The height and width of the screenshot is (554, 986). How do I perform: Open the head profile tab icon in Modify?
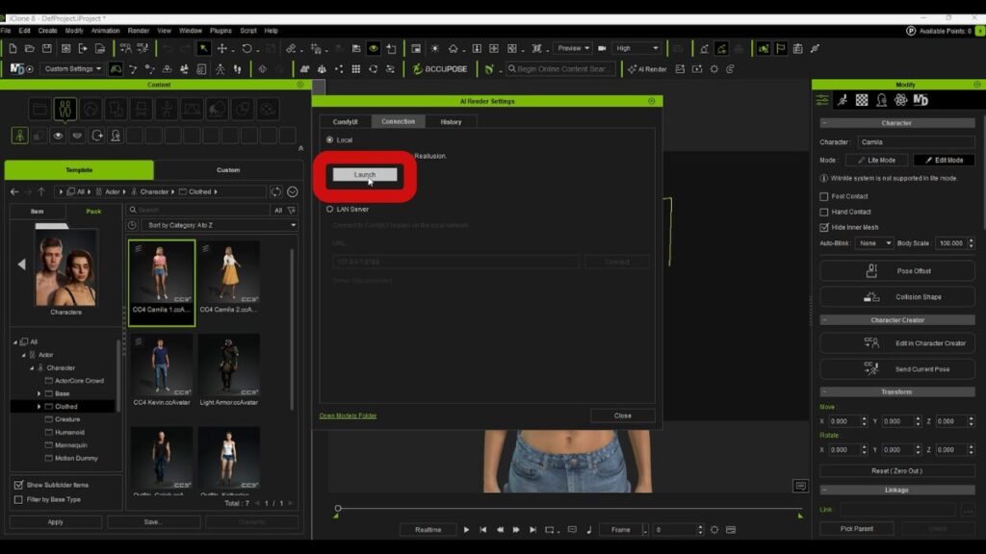pyautogui.click(x=882, y=100)
